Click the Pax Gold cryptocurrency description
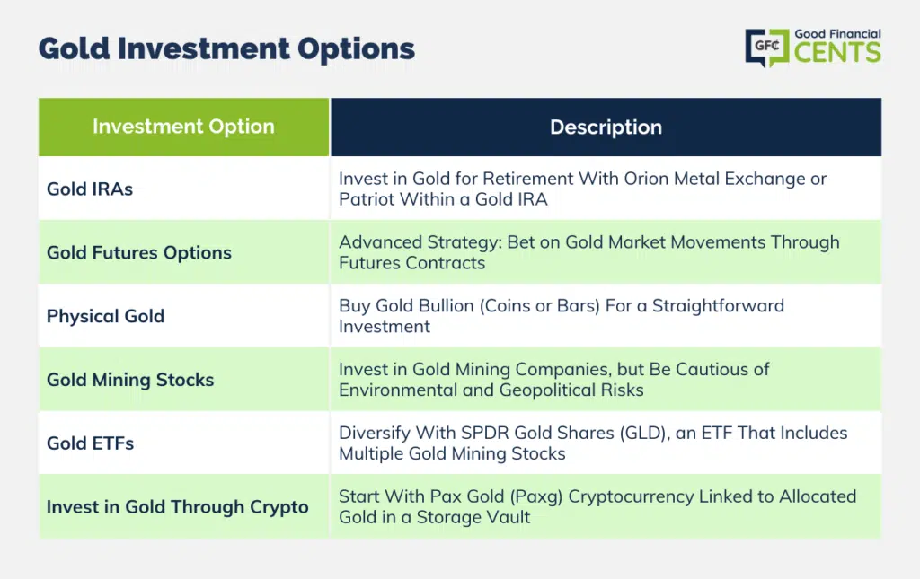The width and height of the screenshot is (920, 579). pyautogui.click(x=597, y=507)
